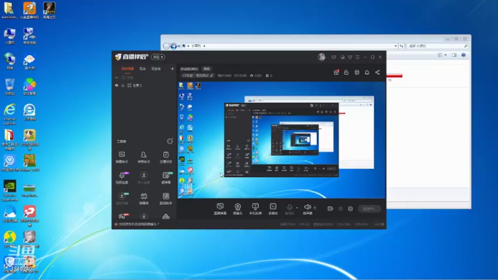498x280 pixels.
Task: Click the box icon beside the bell in the stream toolbar
Action: 357,72
